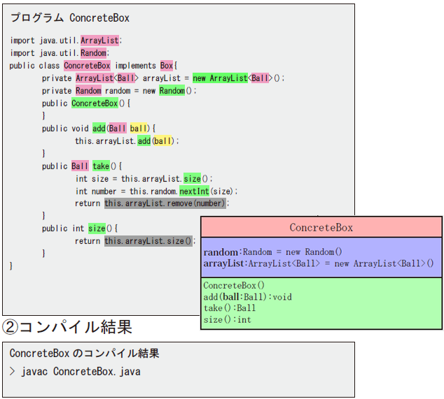This screenshot has width=444, height=399.
Task: Click take():Ball in the UML methods
Action: tap(229, 308)
